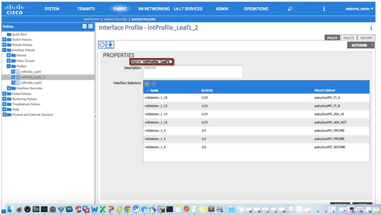Open the ADMIN menu

[x=222, y=9]
